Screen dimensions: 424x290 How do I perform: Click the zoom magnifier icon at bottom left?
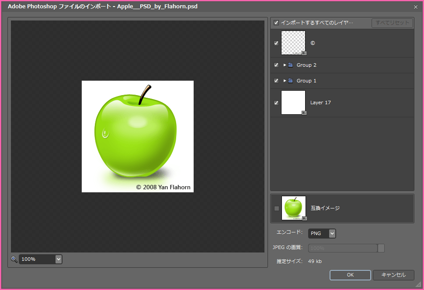pos(13,259)
